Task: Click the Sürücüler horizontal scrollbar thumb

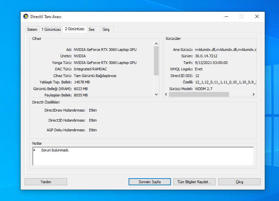Action: click(199, 94)
